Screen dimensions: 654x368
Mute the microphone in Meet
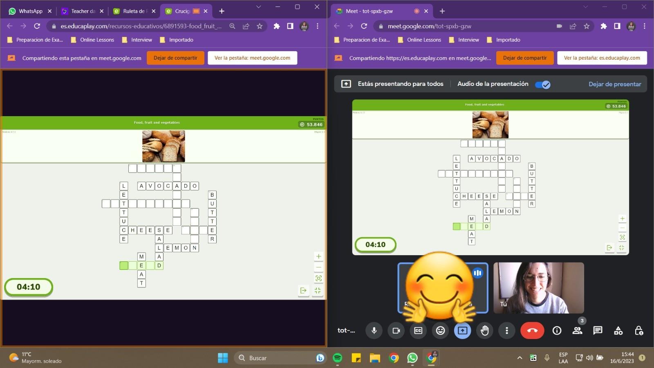(374, 330)
